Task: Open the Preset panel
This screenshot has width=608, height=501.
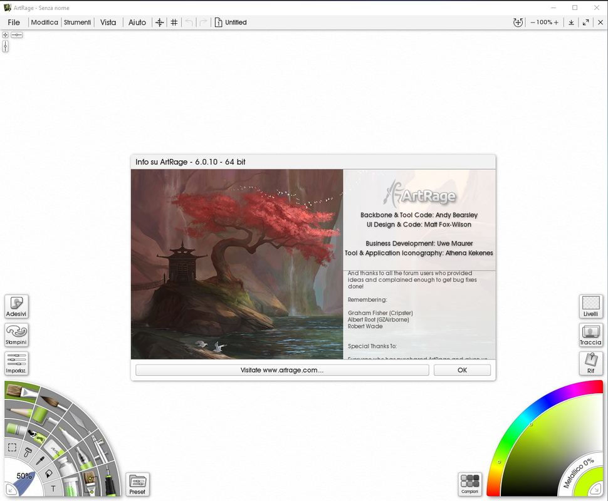Action: [x=137, y=484]
